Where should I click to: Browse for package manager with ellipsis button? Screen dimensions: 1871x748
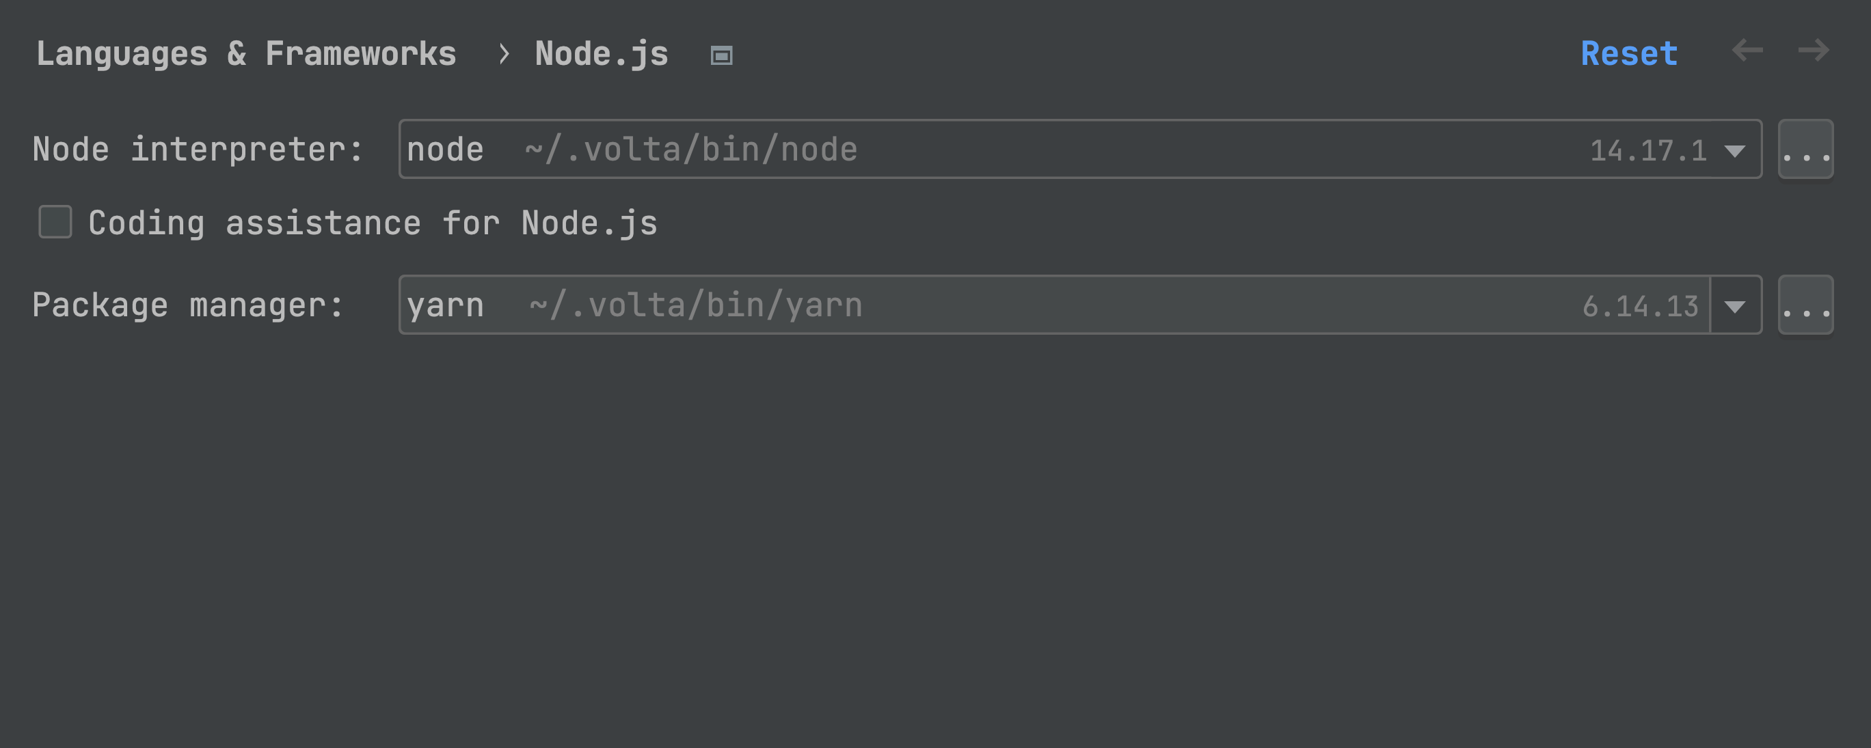tap(1805, 305)
